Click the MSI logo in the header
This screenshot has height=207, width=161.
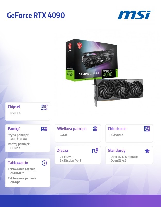[135, 15]
